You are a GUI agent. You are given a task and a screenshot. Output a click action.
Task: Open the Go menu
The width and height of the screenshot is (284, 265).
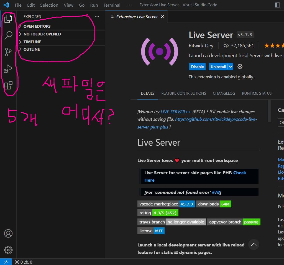click(x=82, y=5)
